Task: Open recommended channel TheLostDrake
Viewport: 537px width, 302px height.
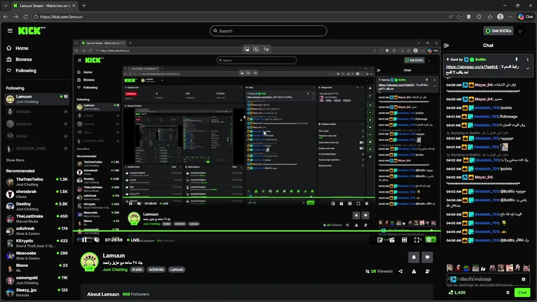Action: (x=37, y=219)
